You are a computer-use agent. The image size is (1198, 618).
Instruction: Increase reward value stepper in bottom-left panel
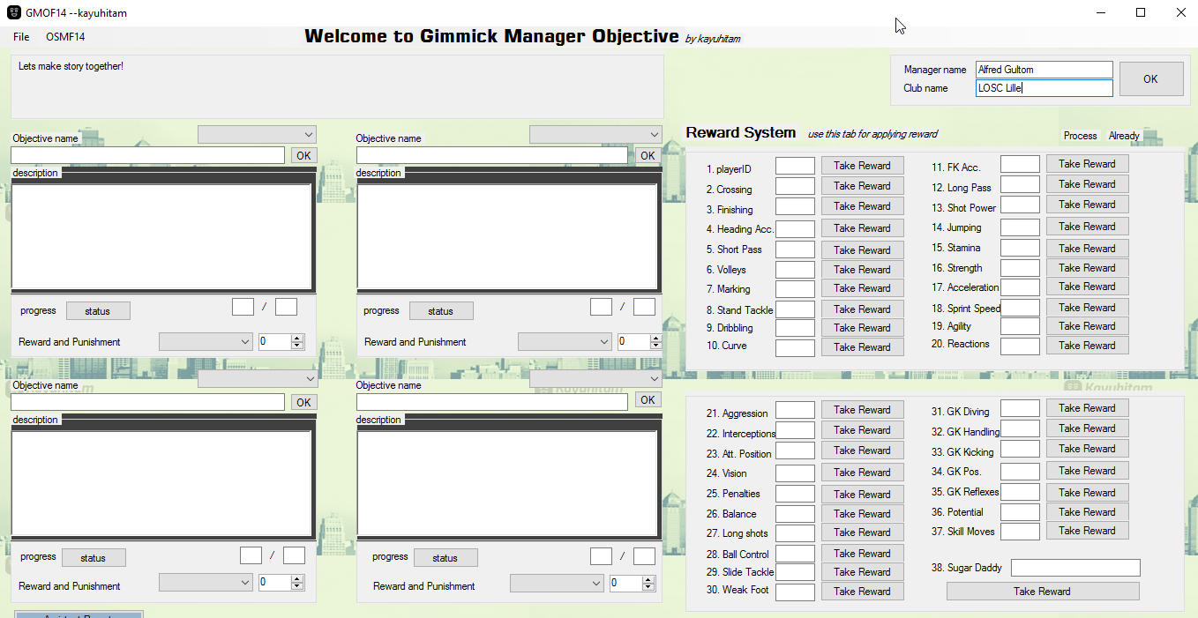tap(297, 578)
